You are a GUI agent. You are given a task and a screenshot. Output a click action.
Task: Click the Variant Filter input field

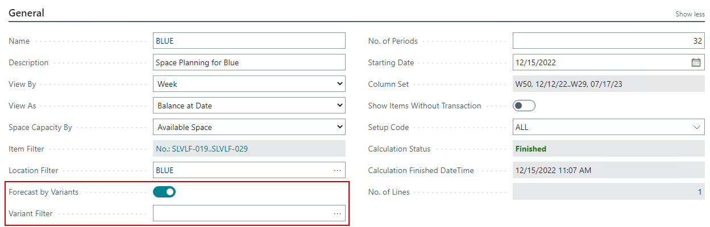point(242,213)
